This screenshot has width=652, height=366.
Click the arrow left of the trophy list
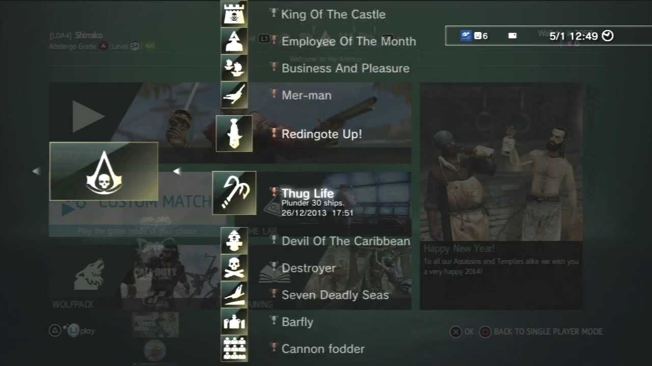pyautogui.click(x=176, y=171)
